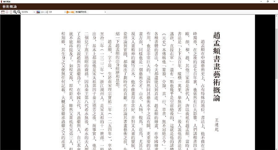Click the fit-height icon
The height and width of the screenshot is (150, 278).
tap(11, 12)
